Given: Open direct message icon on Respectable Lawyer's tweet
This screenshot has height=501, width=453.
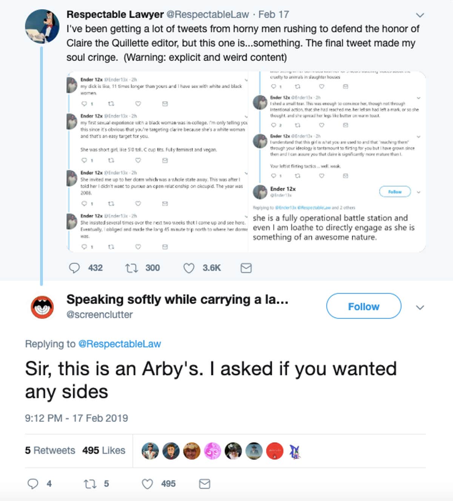Looking at the screenshot, I should tap(246, 268).
